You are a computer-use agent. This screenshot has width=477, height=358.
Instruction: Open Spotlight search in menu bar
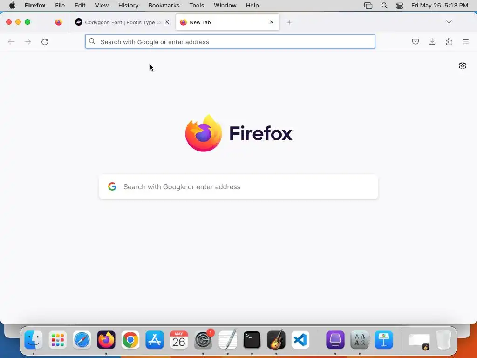384,6
